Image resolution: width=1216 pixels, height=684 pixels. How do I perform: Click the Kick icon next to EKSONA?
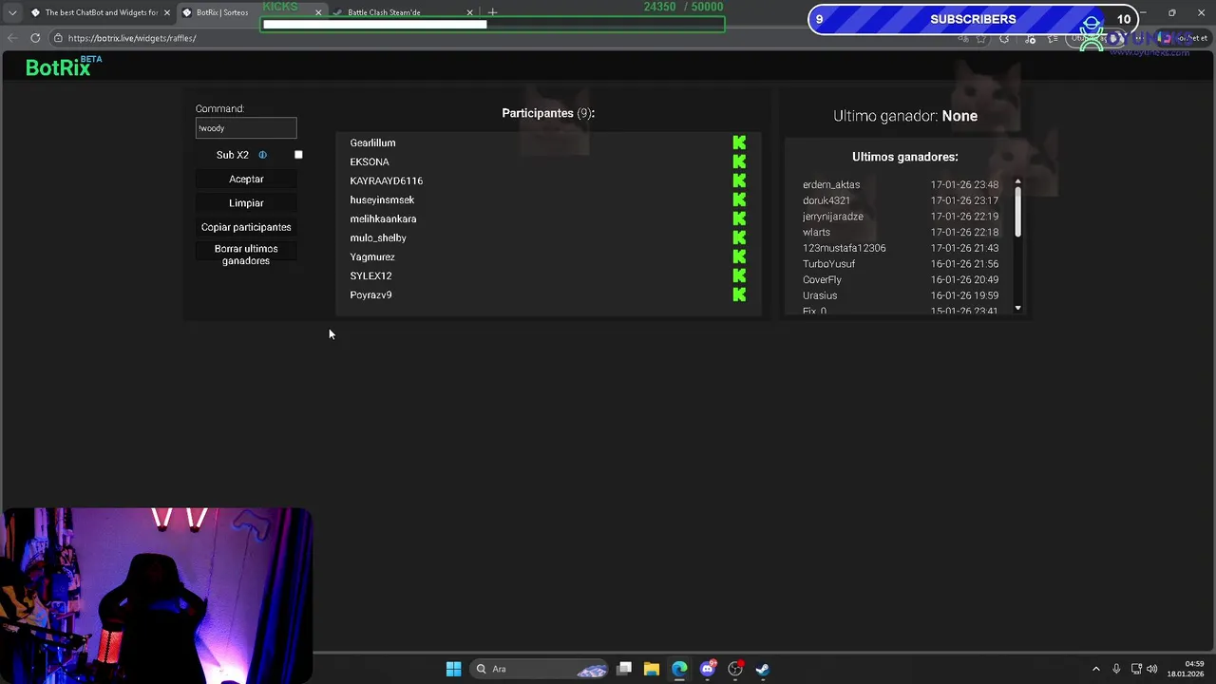[x=739, y=161]
